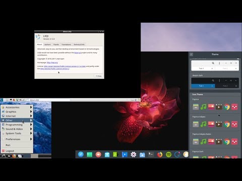
Task: Open the terminal icon in the dock
Action: pyautogui.click(x=151, y=154)
